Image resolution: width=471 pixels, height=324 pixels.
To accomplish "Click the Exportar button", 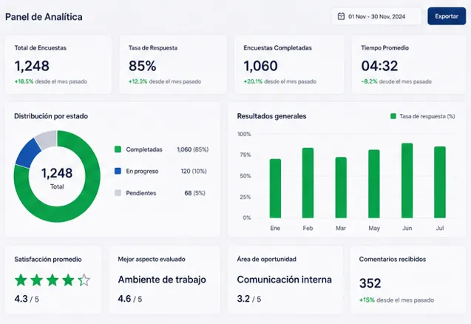I will [447, 16].
